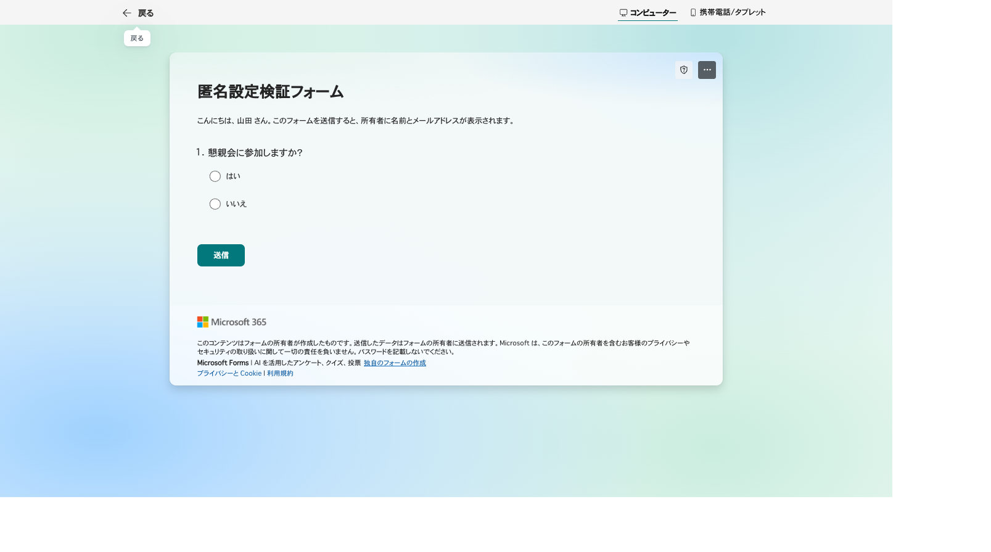Click the computer monitor icon
The height and width of the screenshot is (552, 991).
pos(623,12)
